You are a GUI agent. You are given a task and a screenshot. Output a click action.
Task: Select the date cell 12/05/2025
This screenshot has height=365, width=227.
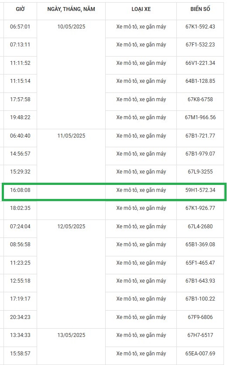(71, 227)
